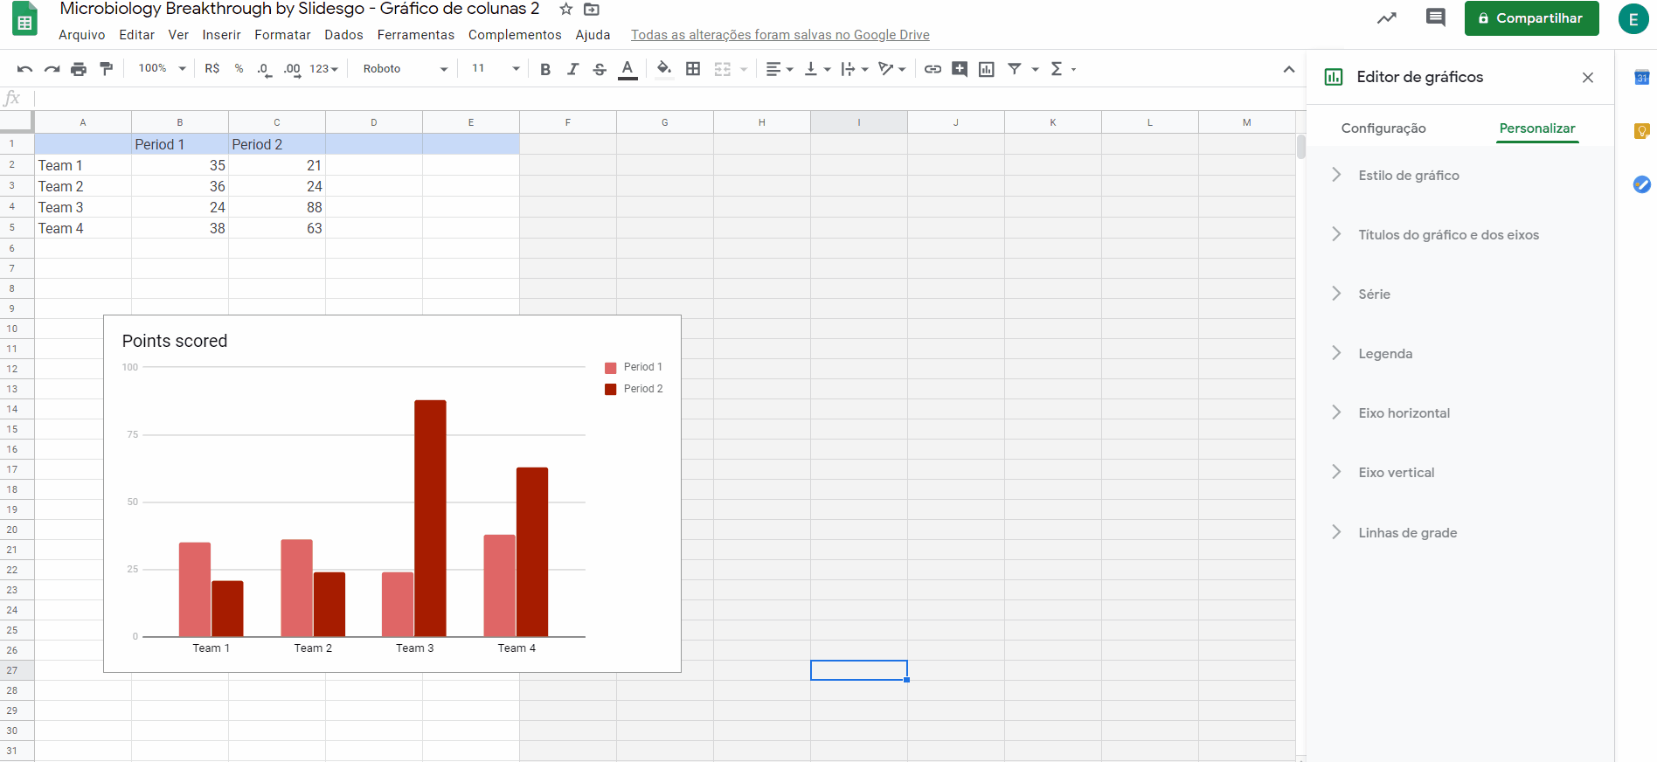Image resolution: width=1657 pixels, height=762 pixels.
Task: Click the saved to Google Drive link
Action: [780, 35]
